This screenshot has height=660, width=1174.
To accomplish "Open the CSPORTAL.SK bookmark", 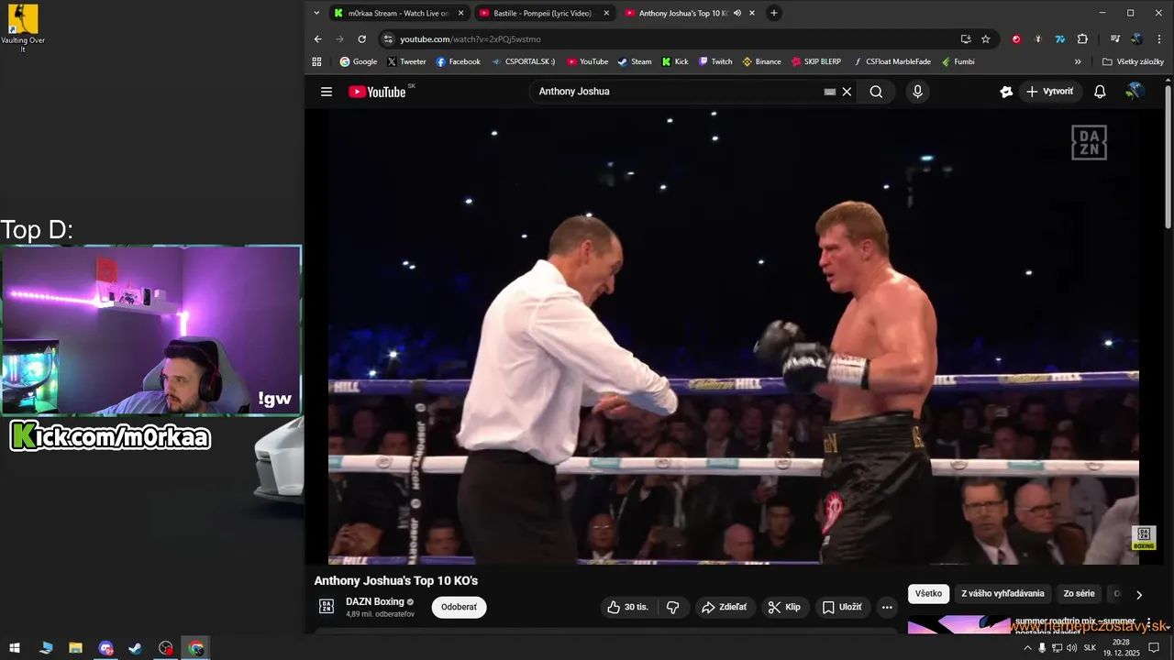I will tap(523, 61).
